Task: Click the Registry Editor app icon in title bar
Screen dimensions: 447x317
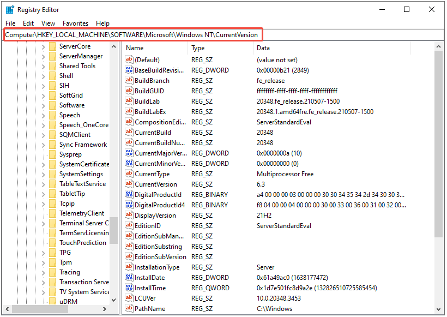Action: 10,9
